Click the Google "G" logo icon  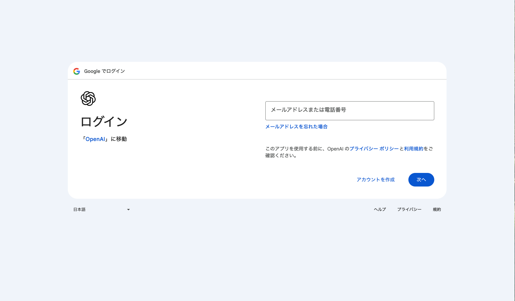[x=76, y=71]
